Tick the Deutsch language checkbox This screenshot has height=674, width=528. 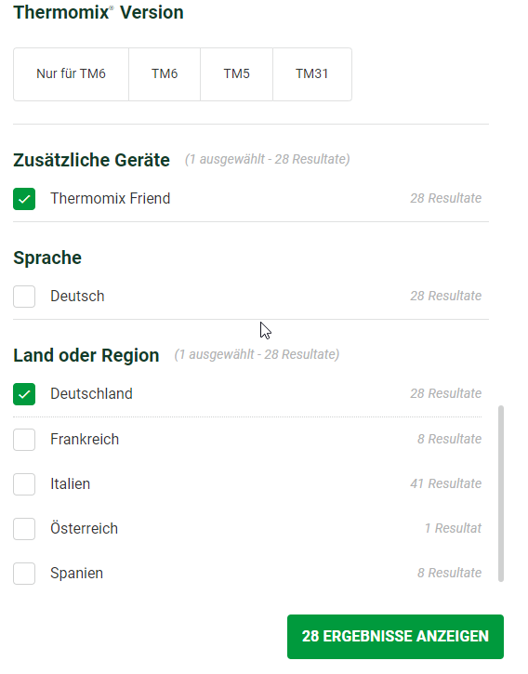coord(24,297)
